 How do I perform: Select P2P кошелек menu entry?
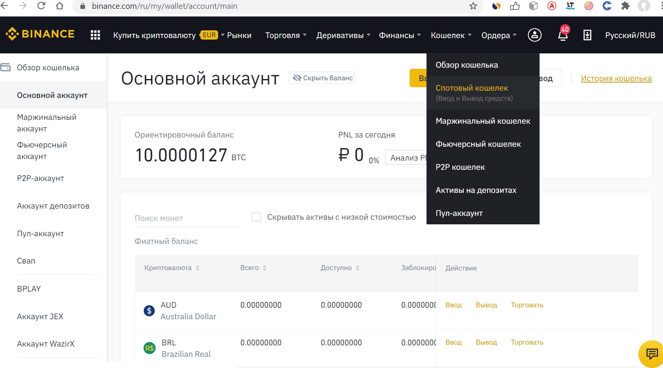[x=483, y=167]
